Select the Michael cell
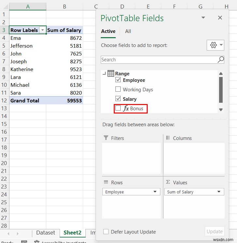Image resolution: width=237 pixels, height=243 pixels. coord(28,85)
